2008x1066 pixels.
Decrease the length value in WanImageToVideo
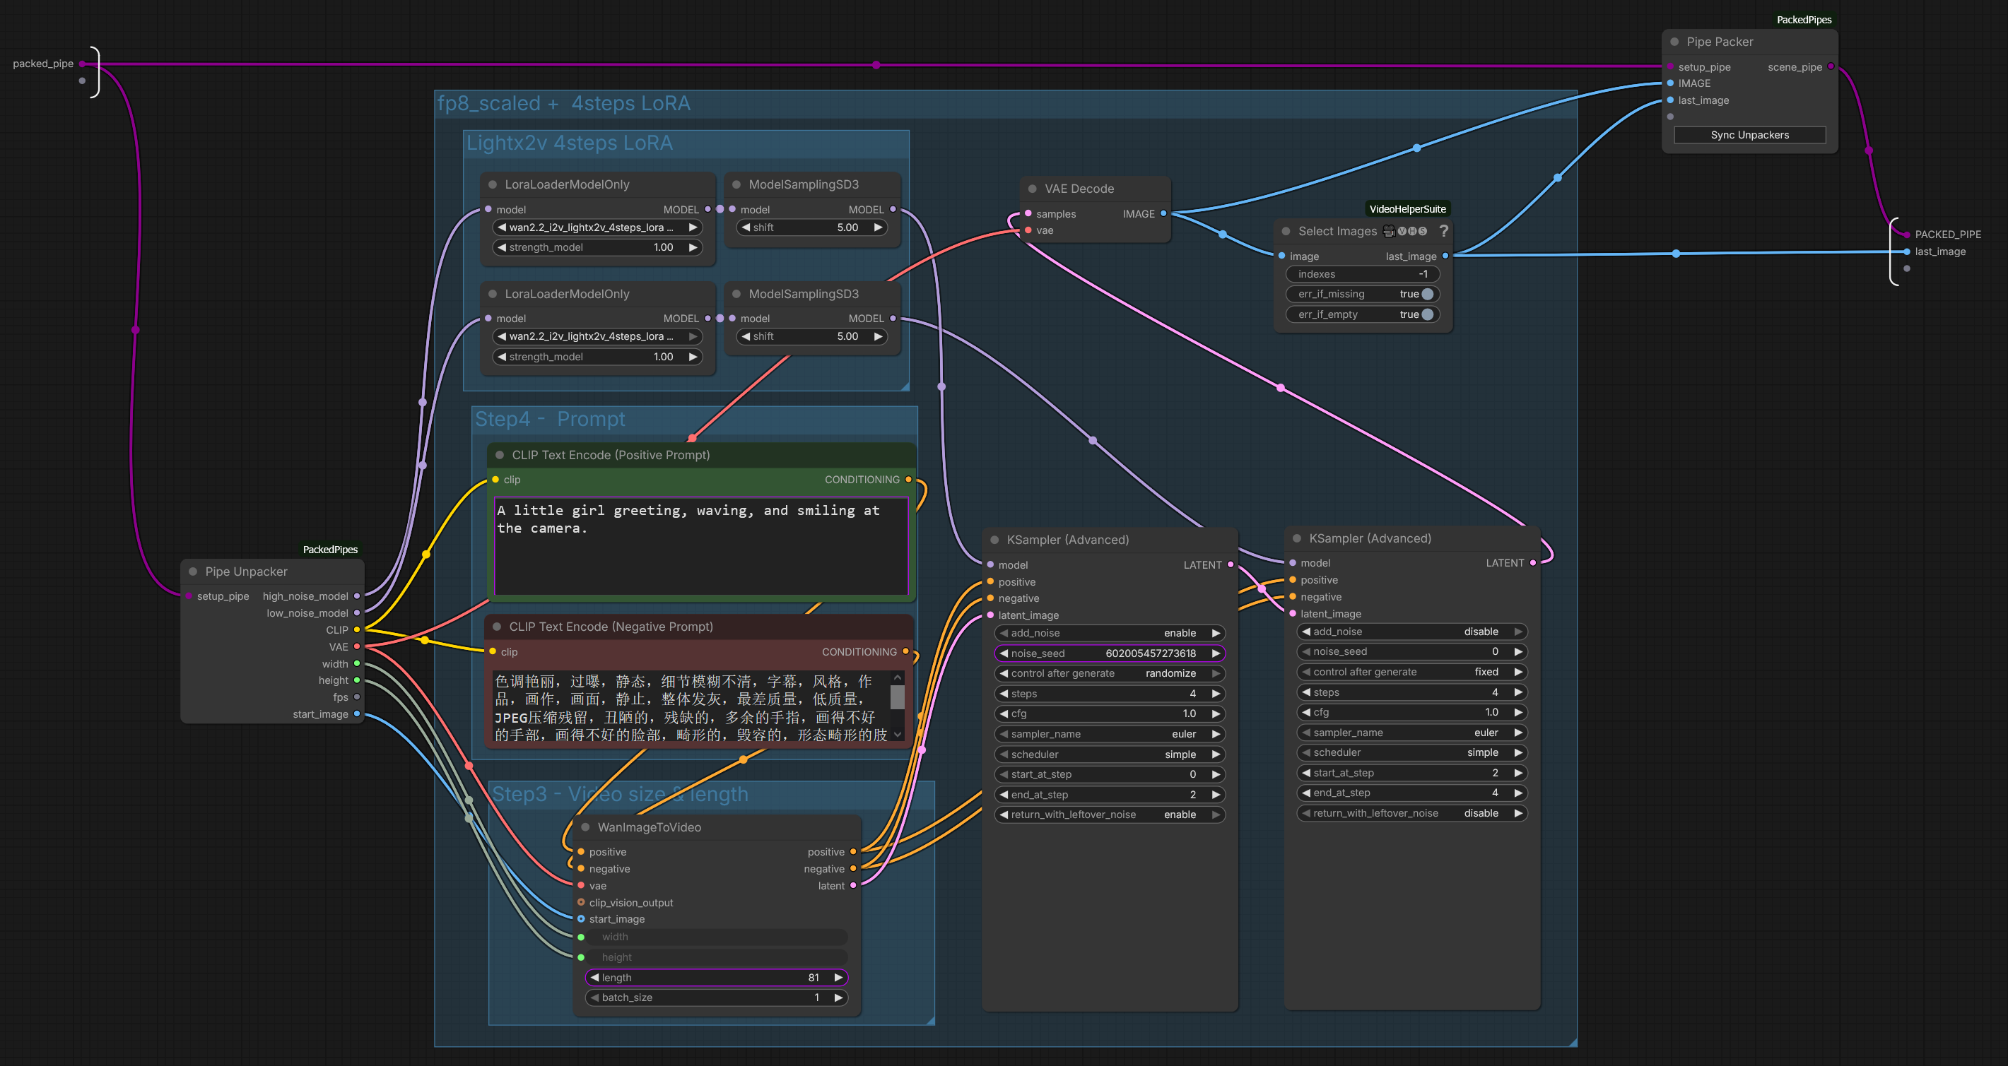coord(594,977)
